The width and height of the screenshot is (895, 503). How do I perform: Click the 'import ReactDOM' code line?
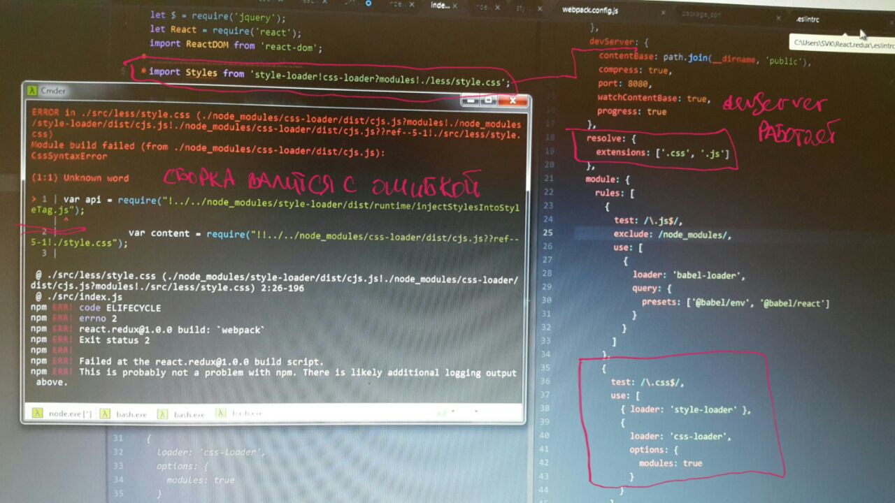[x=236, y=46]
